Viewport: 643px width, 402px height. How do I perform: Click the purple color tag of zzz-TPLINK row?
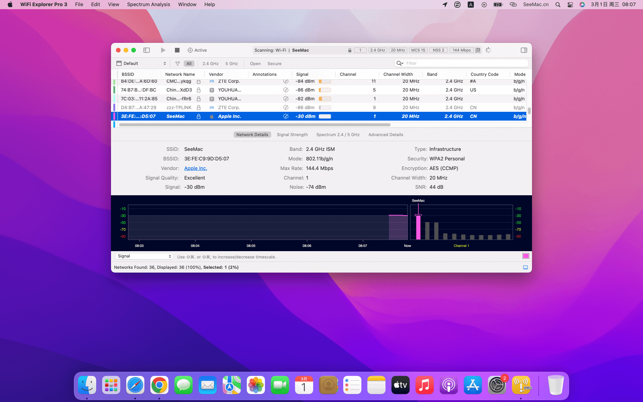click(114, 108)
